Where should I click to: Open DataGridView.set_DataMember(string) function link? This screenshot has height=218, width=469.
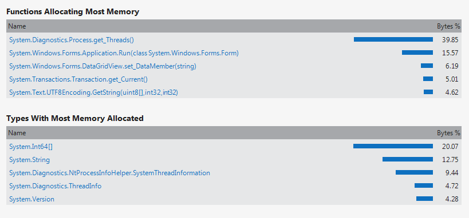coord(103,66)
